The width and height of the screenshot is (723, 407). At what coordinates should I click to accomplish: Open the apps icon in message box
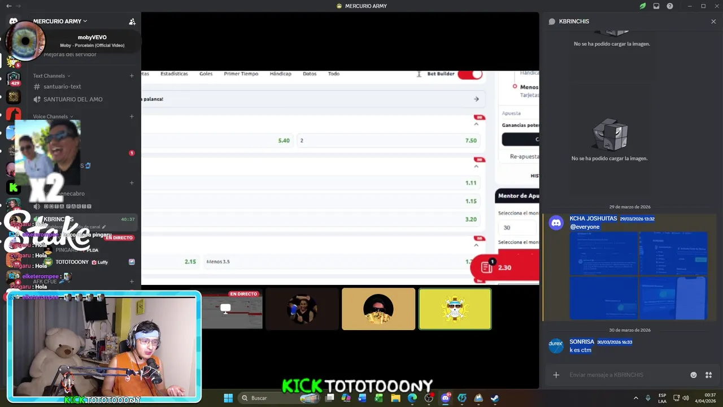point(709,375)
